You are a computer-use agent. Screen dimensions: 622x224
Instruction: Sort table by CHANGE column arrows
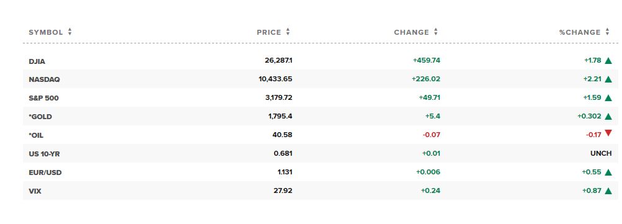click(436, 32)
